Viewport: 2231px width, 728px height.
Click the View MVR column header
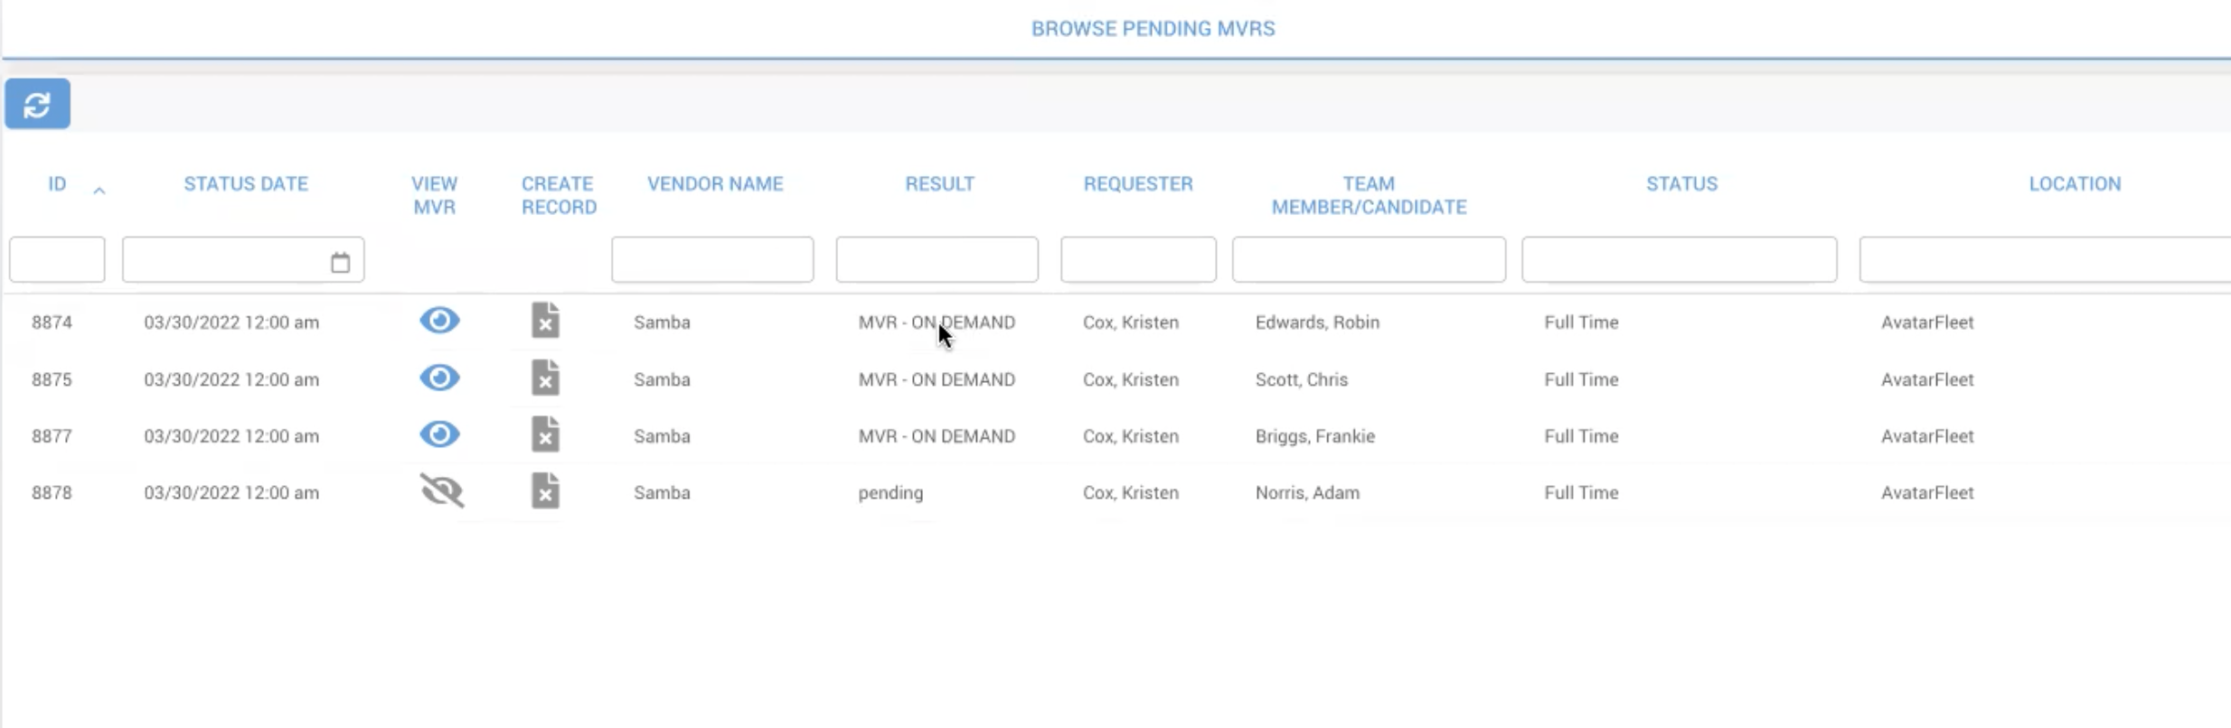434,196
